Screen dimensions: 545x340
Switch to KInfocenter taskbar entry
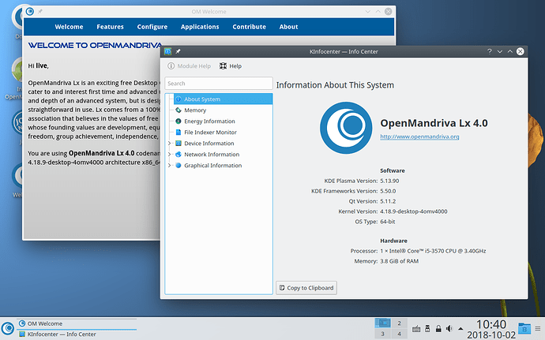(x=77, y=334)
